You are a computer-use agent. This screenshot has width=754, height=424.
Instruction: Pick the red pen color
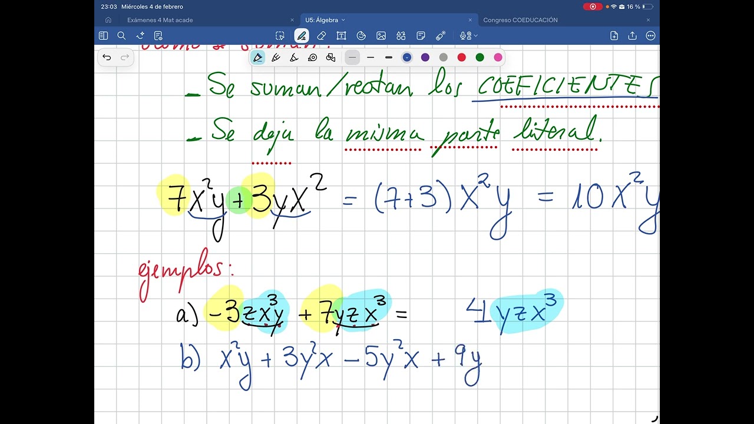[x=462, y=57]
